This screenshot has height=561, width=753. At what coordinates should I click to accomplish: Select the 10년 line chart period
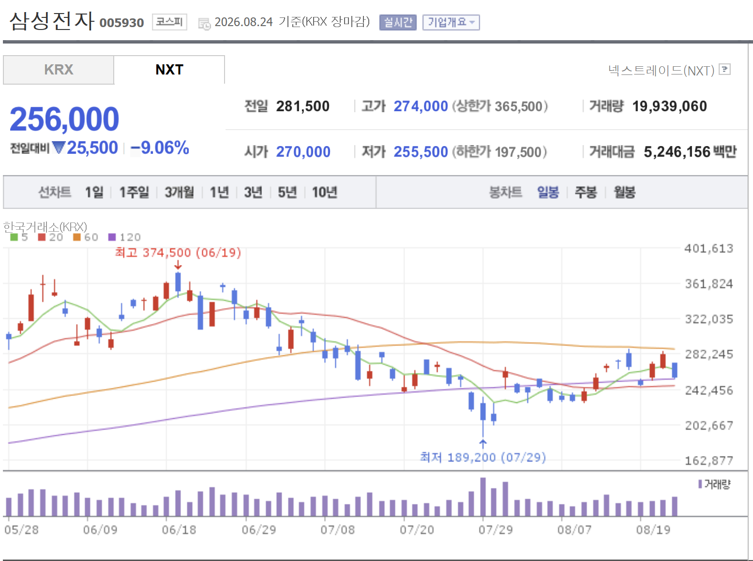324,192
